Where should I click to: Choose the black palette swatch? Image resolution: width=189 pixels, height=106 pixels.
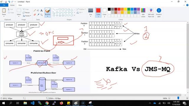point(109,9)
